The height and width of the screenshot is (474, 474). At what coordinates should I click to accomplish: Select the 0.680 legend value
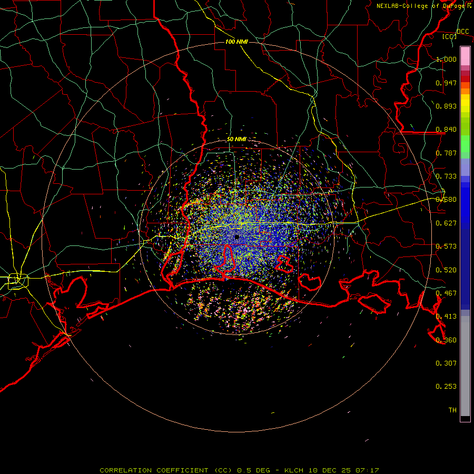(x=446, y=200)
